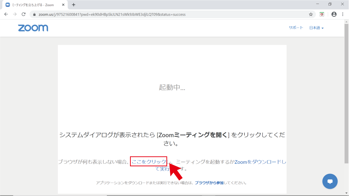Click the Zoom logo

tap(33, 28)
